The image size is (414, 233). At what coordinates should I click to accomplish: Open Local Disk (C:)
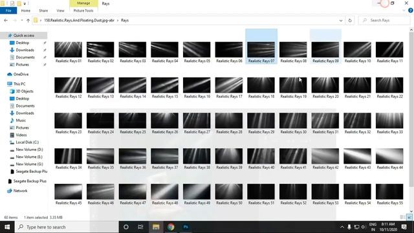tap(27, 142)
